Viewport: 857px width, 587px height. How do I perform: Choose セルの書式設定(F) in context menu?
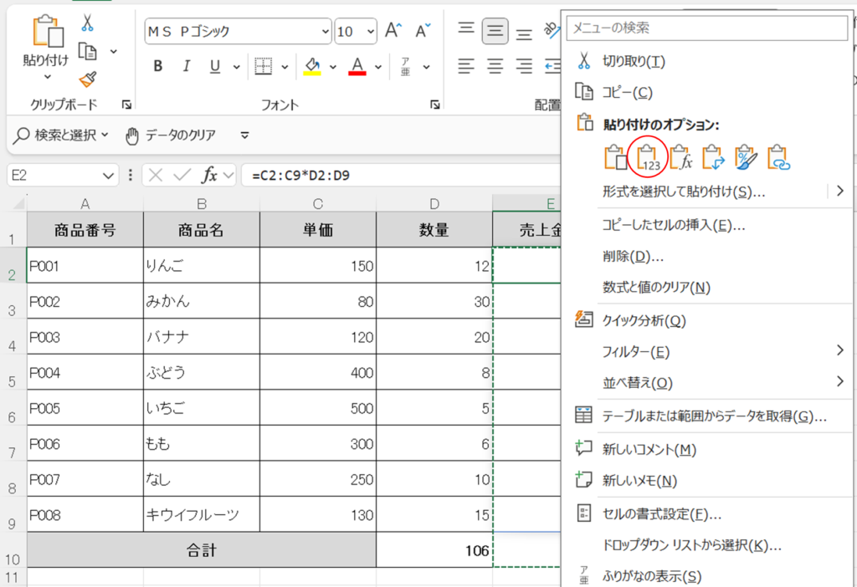point(661,513)
